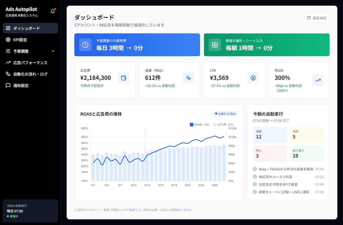Screen dimensions: 343x225
Task: Click the KPI設定 target icon
Action: (8, 40)
